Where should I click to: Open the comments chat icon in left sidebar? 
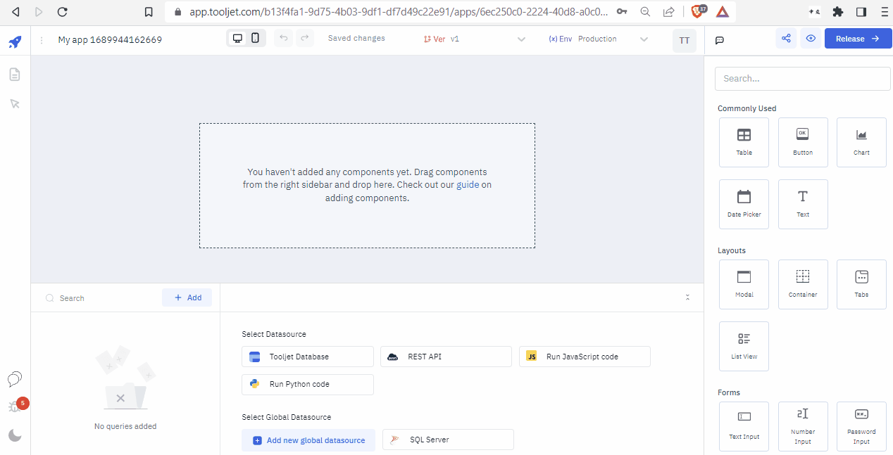coord(15,380)
